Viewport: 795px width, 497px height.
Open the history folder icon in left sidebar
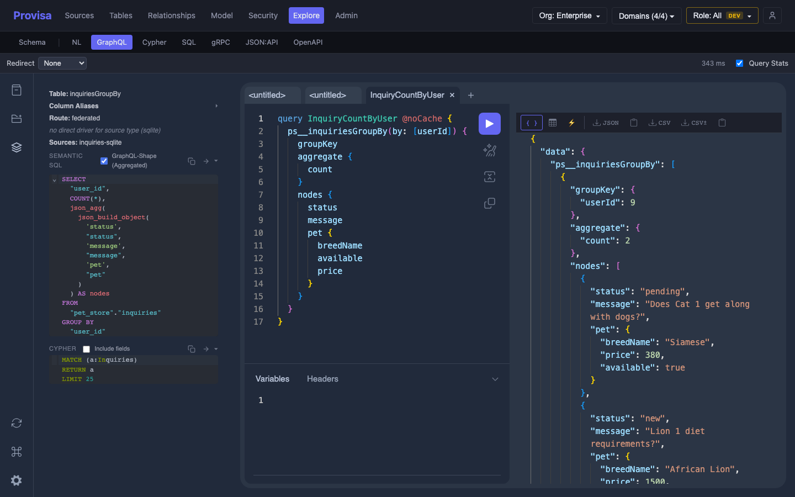pyautogui.click(x=17, y=119)
